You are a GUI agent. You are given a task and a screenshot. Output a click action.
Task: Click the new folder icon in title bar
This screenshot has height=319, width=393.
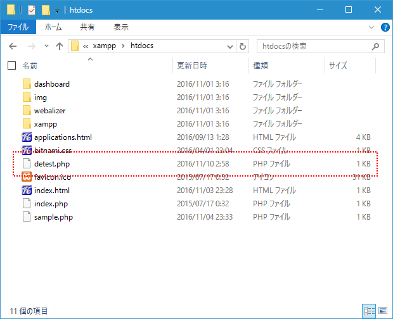click(46, 10)
